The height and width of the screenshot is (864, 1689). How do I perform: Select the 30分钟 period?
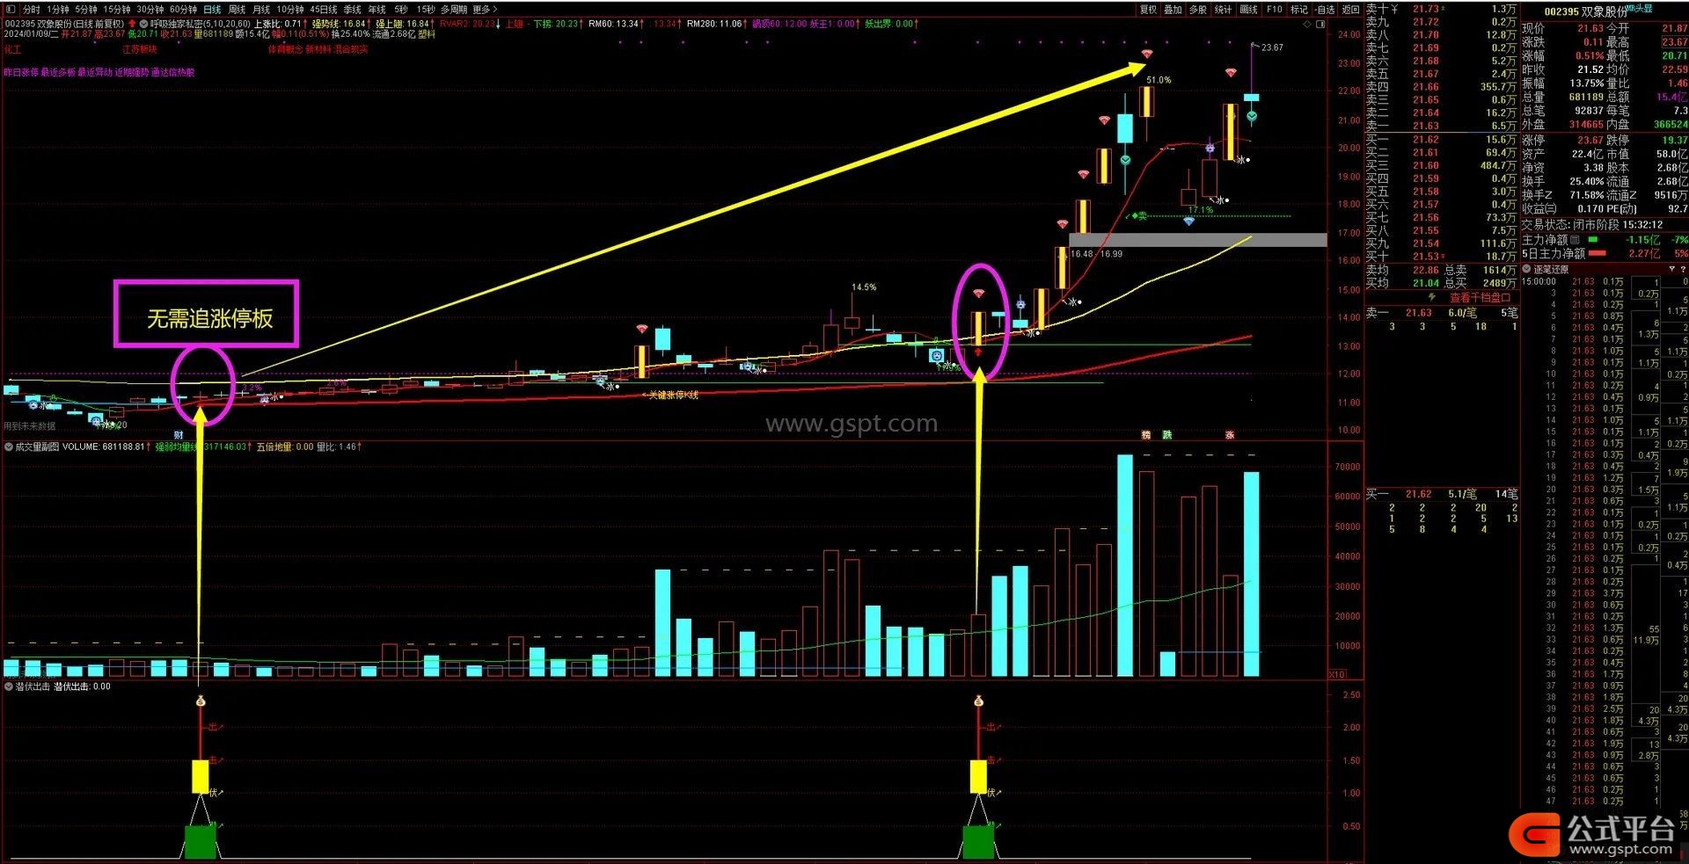(x=150, y=10)
